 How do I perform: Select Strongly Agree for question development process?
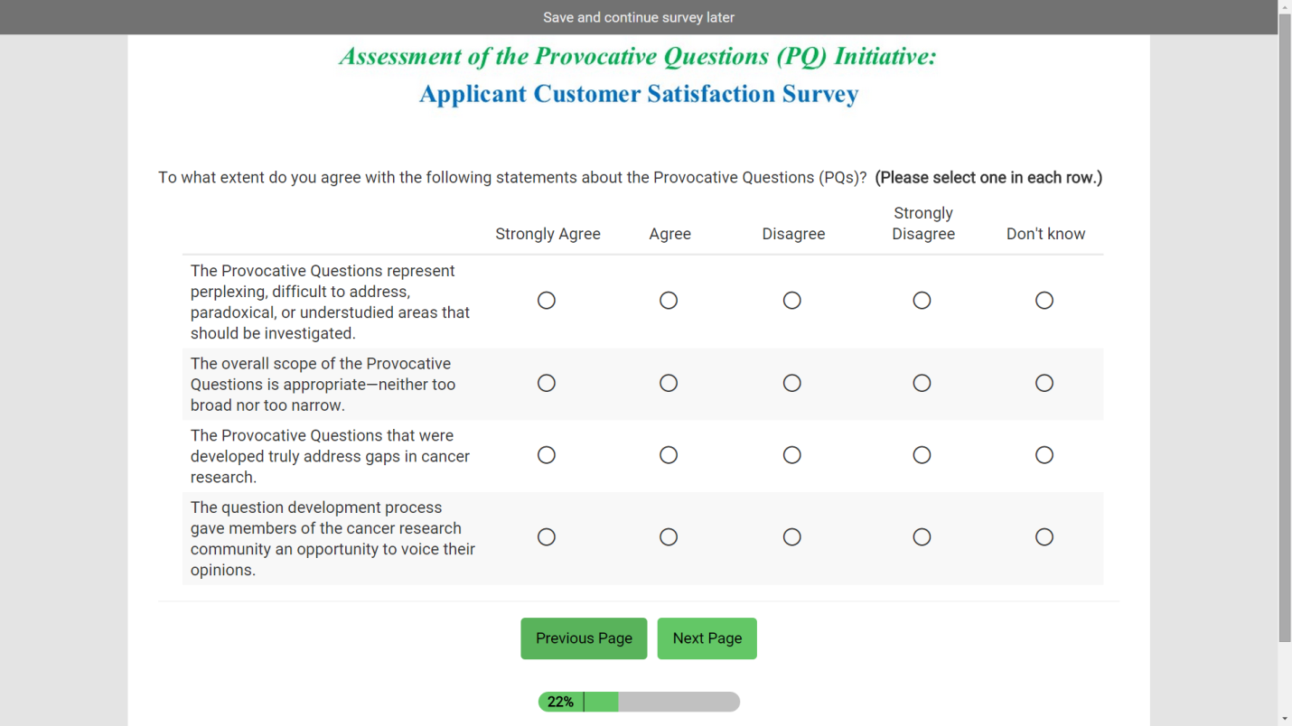547,537
